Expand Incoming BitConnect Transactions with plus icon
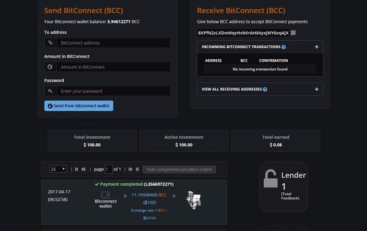 317,47
